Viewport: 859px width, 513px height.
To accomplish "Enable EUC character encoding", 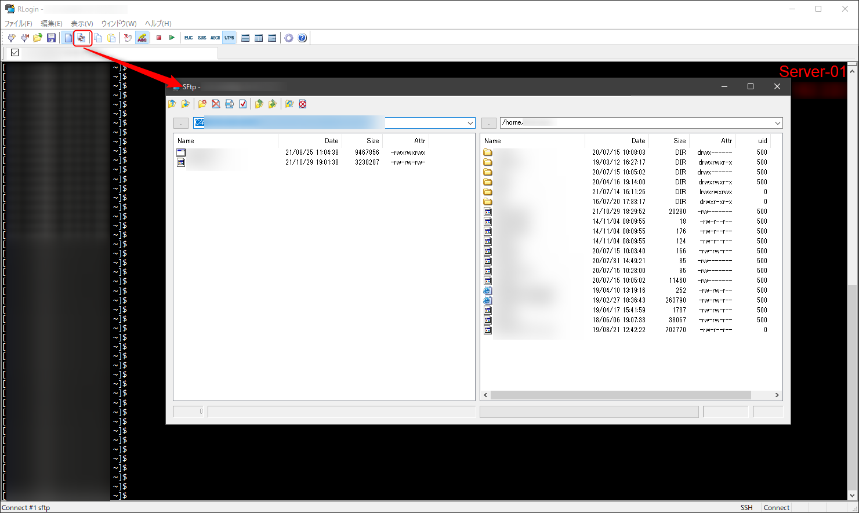I will 188,38.
